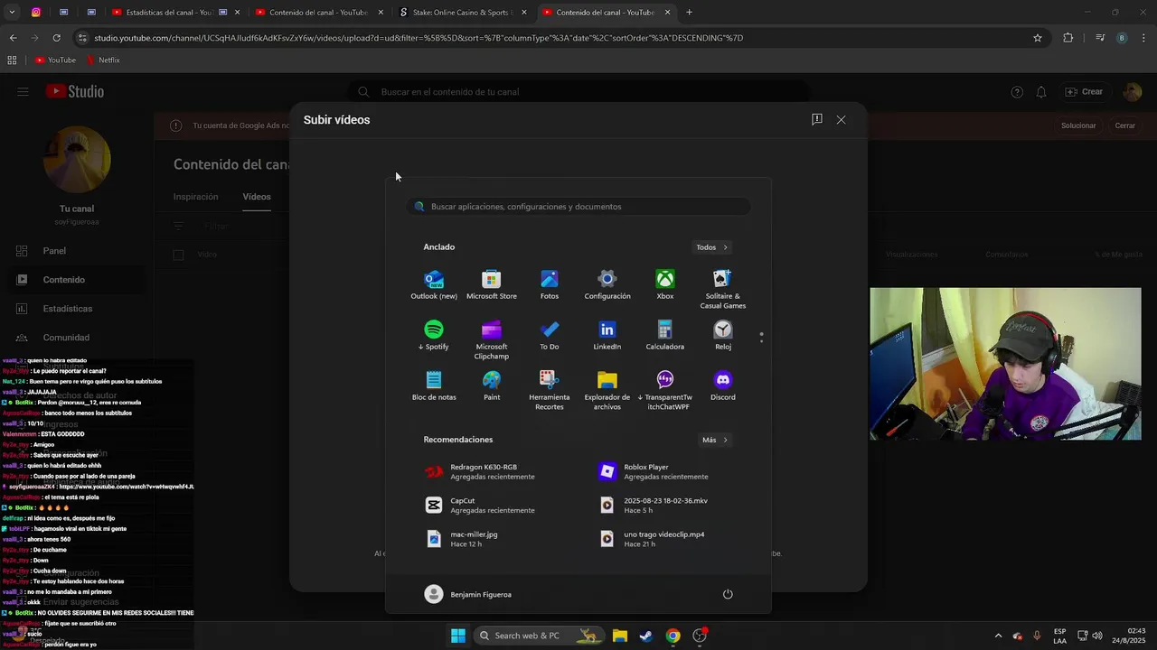1157x650 pixels.
Task: Open Explorador de archivos
Action: click(x=607, y=390)
